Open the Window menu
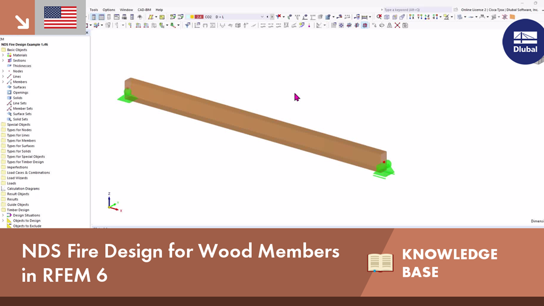The image size is (544, 306). tap(126, 10)
